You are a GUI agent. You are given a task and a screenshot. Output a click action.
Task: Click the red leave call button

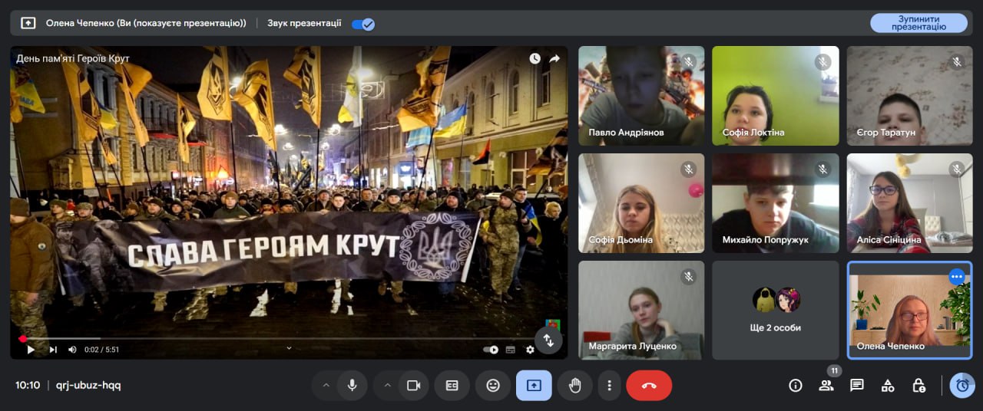pyautogui.click(x=649, y=386)
